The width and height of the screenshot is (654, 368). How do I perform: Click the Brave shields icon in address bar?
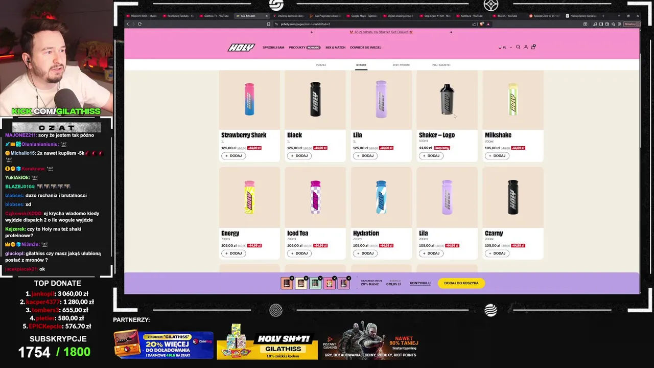click(x=481, y=24)
